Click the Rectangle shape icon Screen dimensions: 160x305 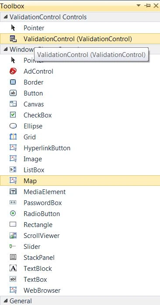13,224
